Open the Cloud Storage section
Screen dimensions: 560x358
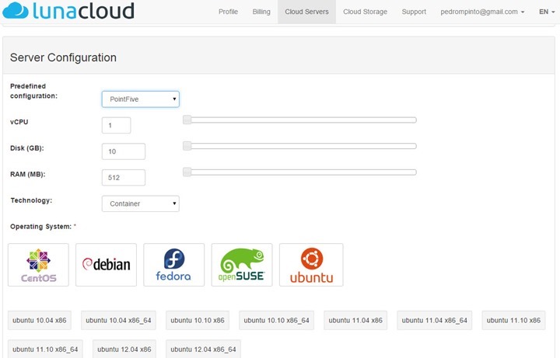(365, 12)
